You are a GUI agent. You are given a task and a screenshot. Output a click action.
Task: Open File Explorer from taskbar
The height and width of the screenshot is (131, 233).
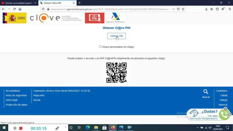[x=96, y=128]
